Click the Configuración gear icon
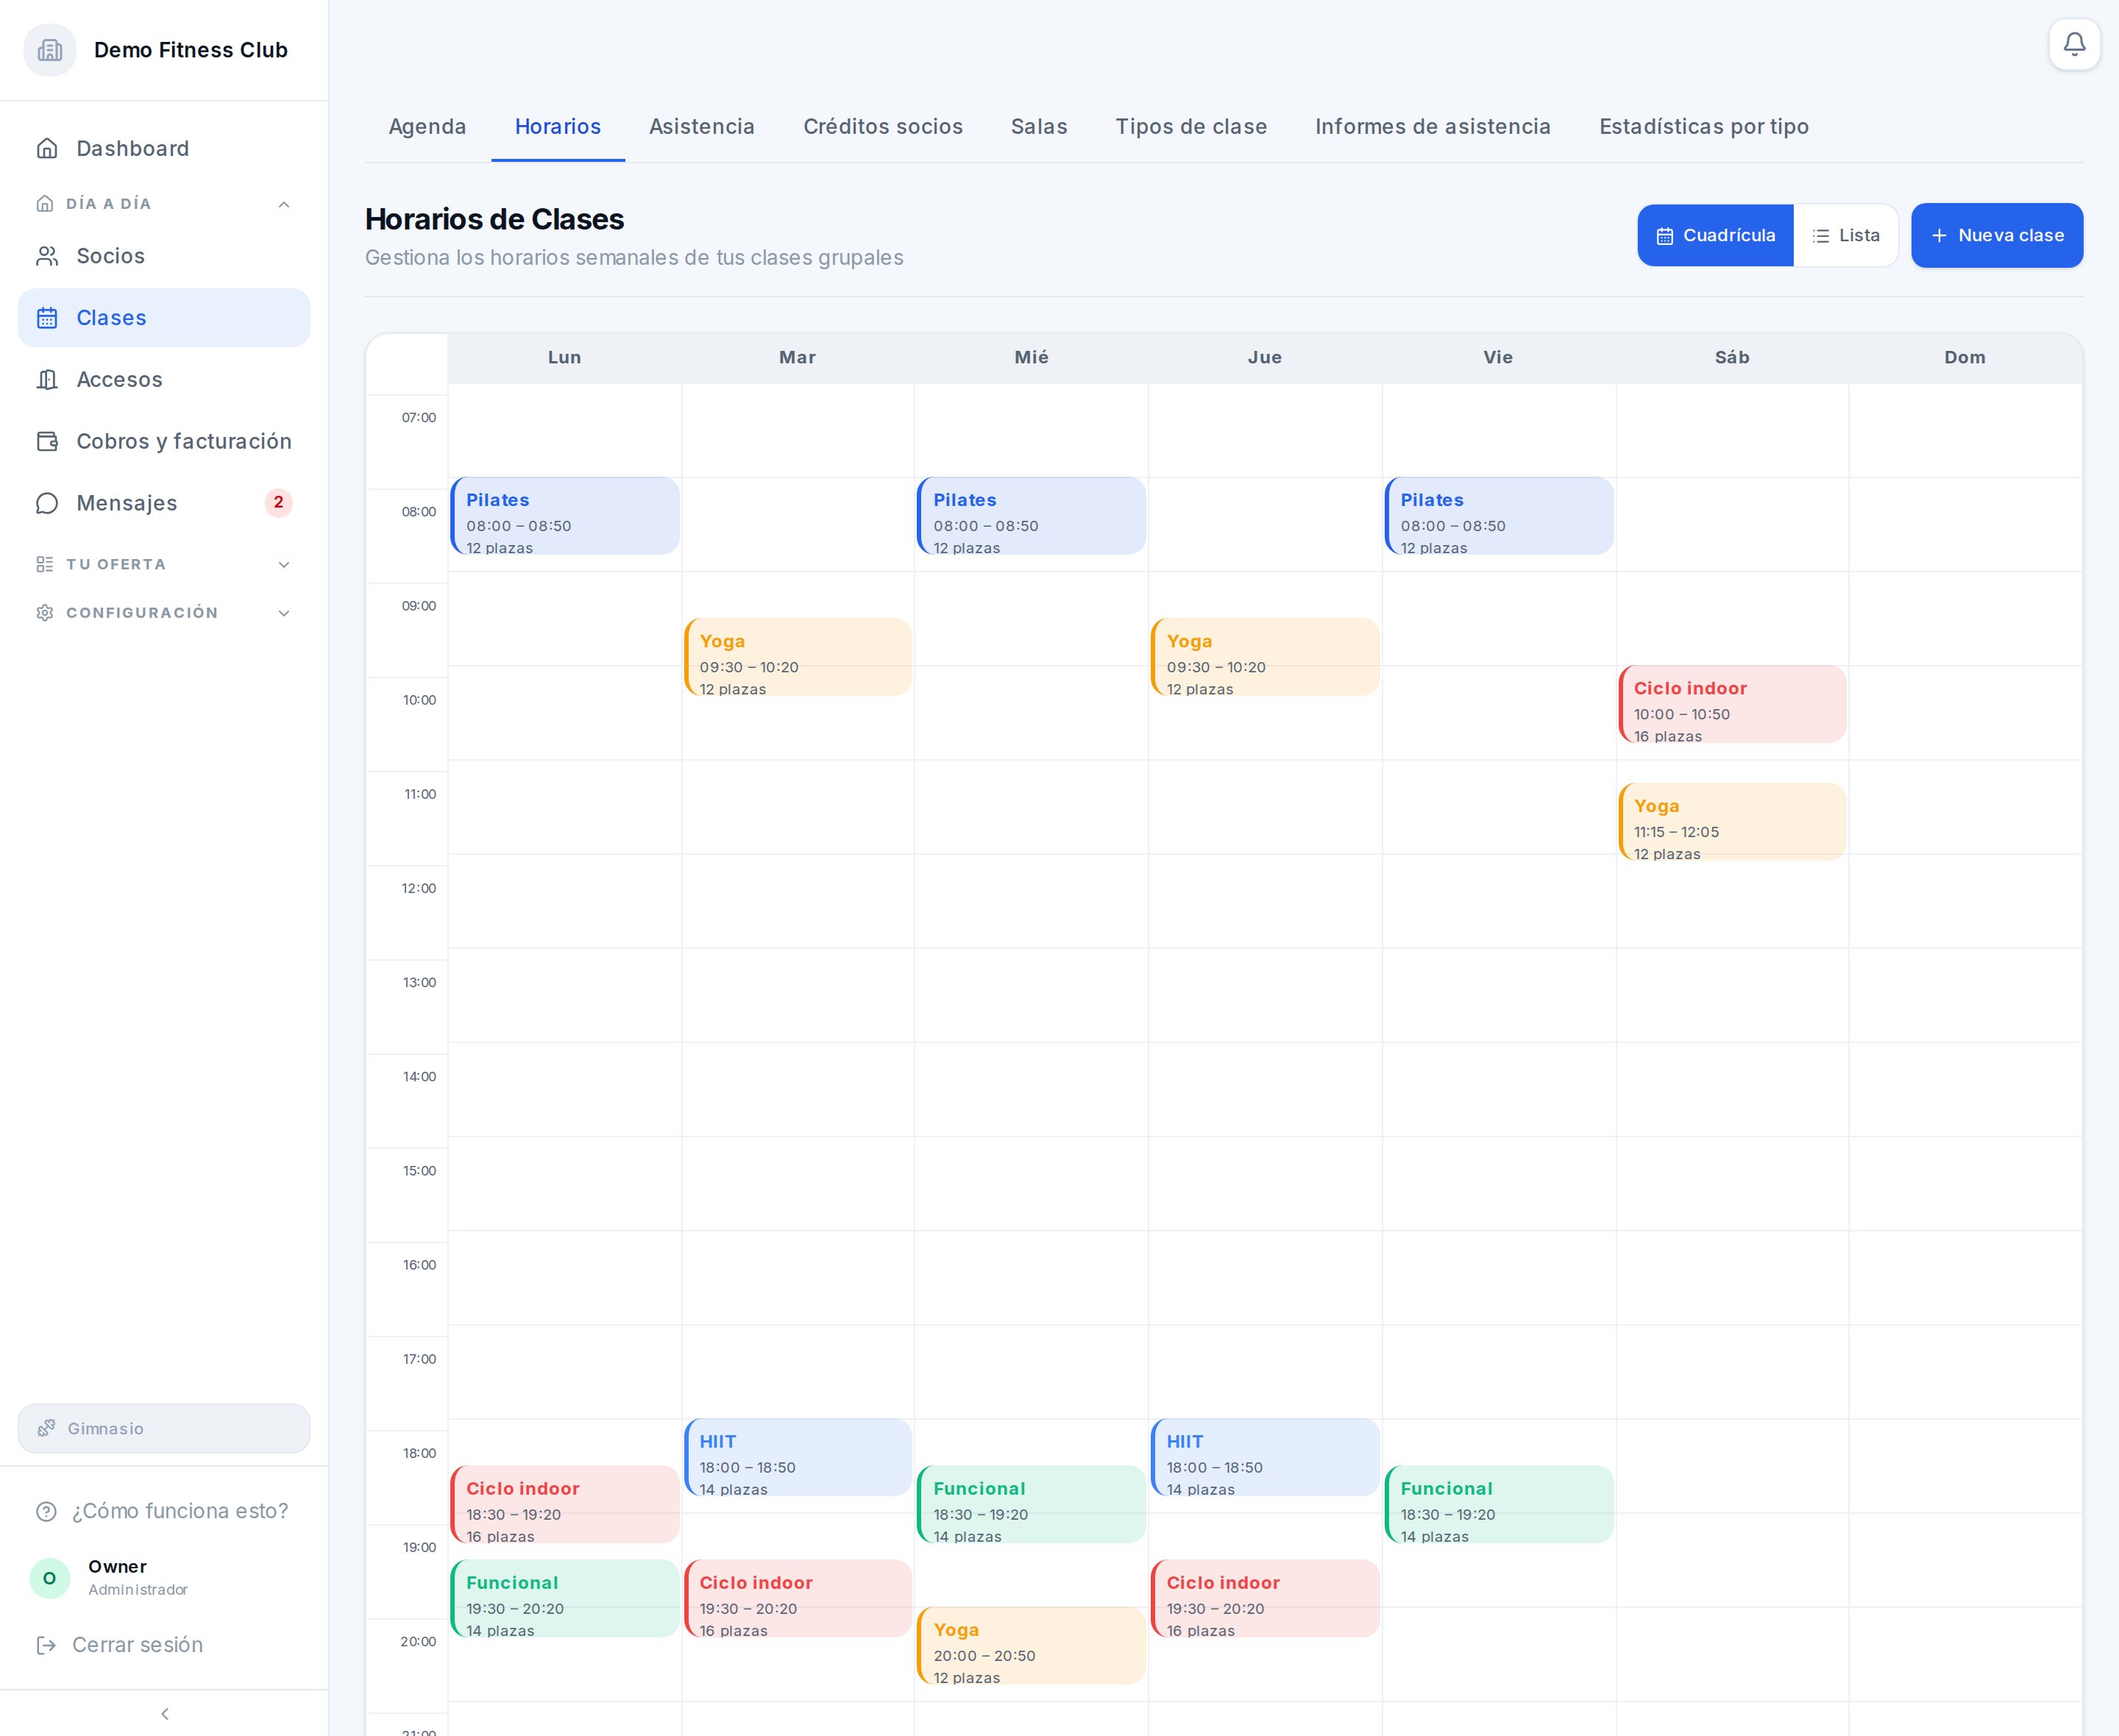The image size is (2119, 1736). pos(45,613)
